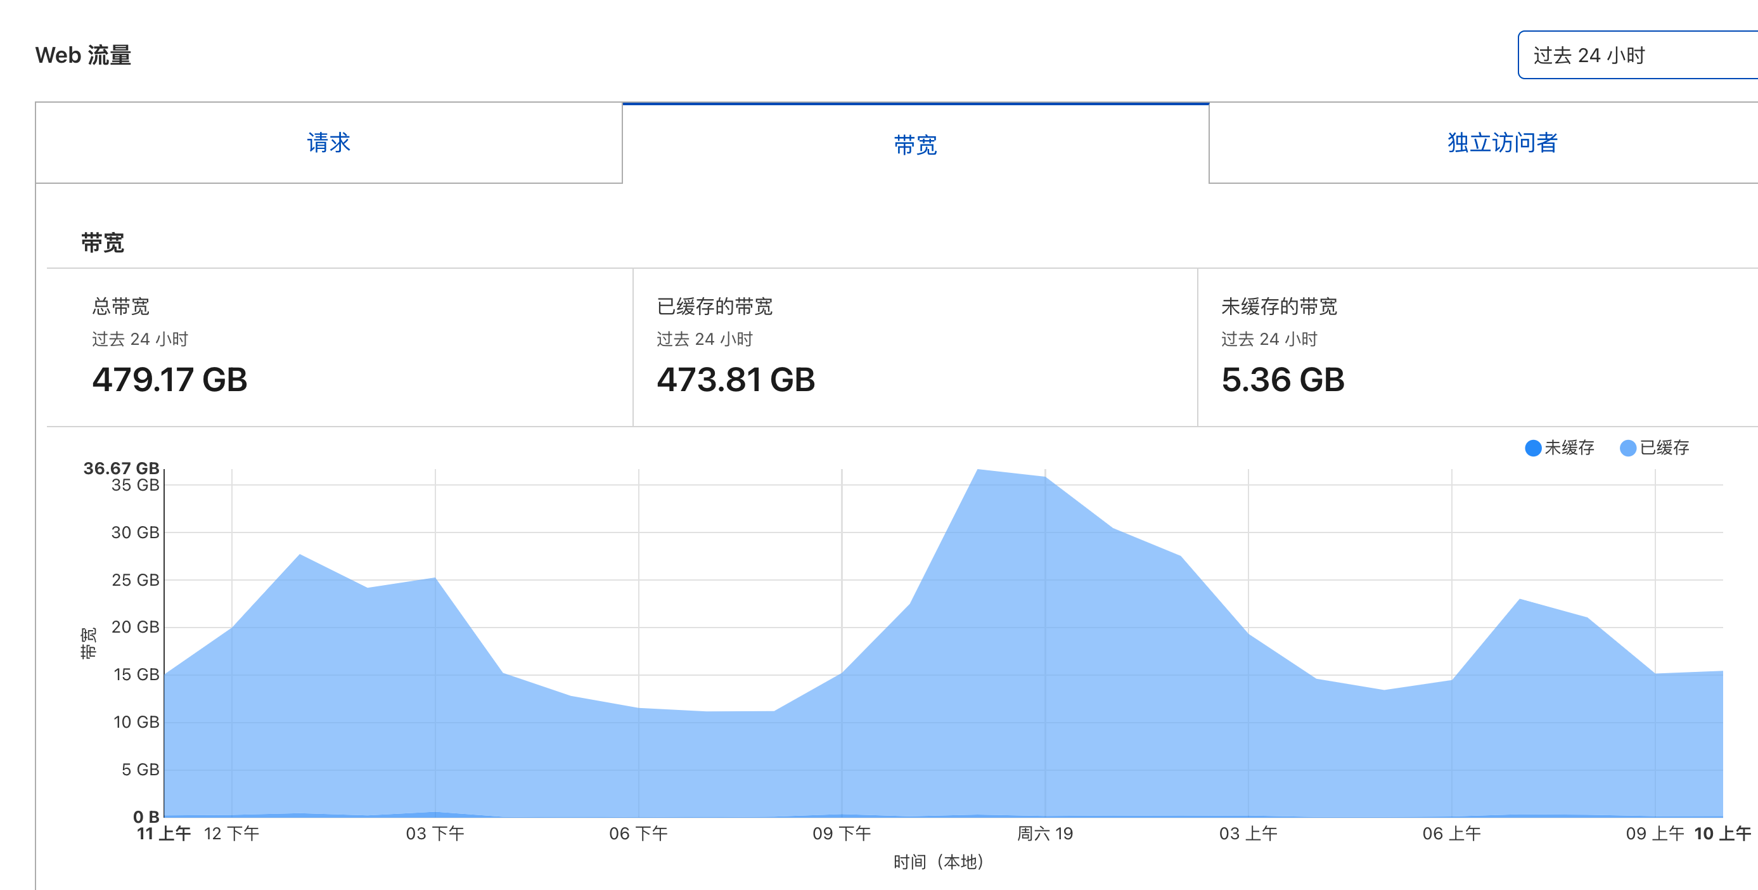
Task: Select the 带宽 tab
Action: point(915,145)
